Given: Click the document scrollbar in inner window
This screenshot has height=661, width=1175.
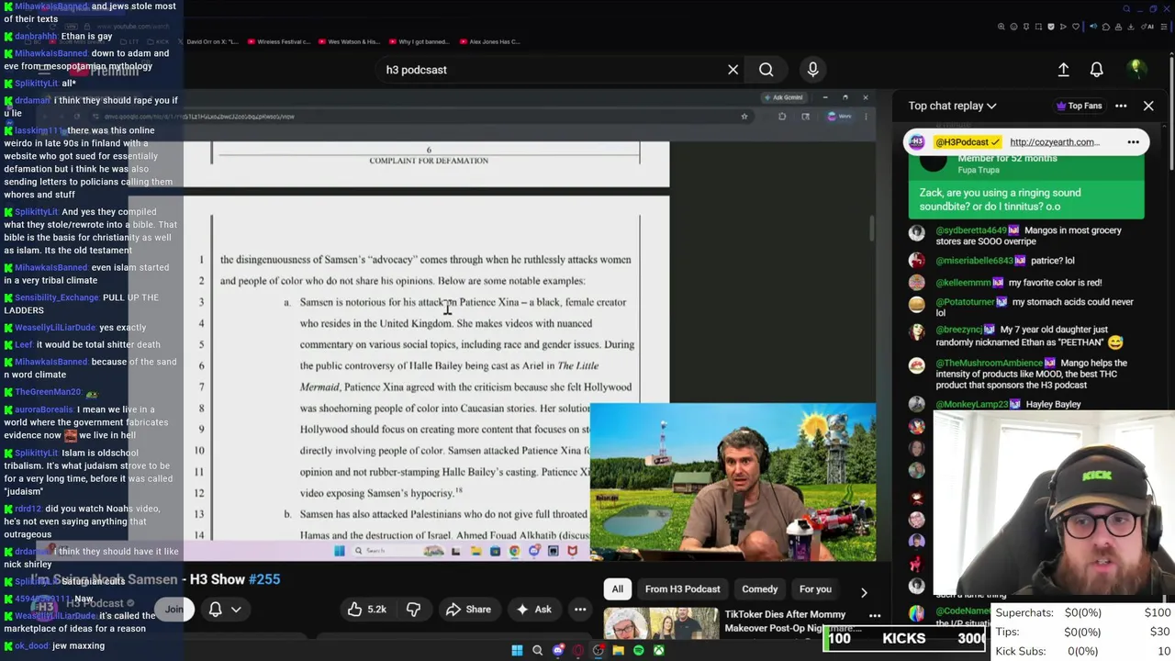Looking at the screenshot, I should pos(871,230).
